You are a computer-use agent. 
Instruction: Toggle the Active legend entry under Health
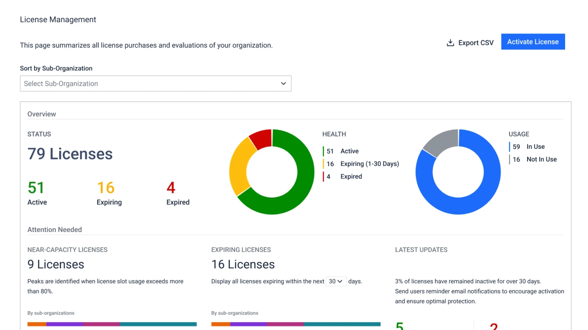click(x=343, y=151)
